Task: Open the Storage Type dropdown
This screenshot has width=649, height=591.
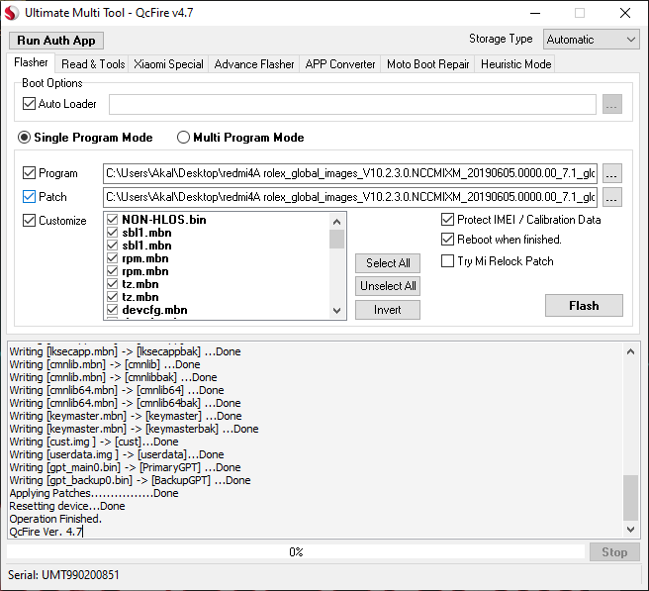Action: [x=591, y=40]
